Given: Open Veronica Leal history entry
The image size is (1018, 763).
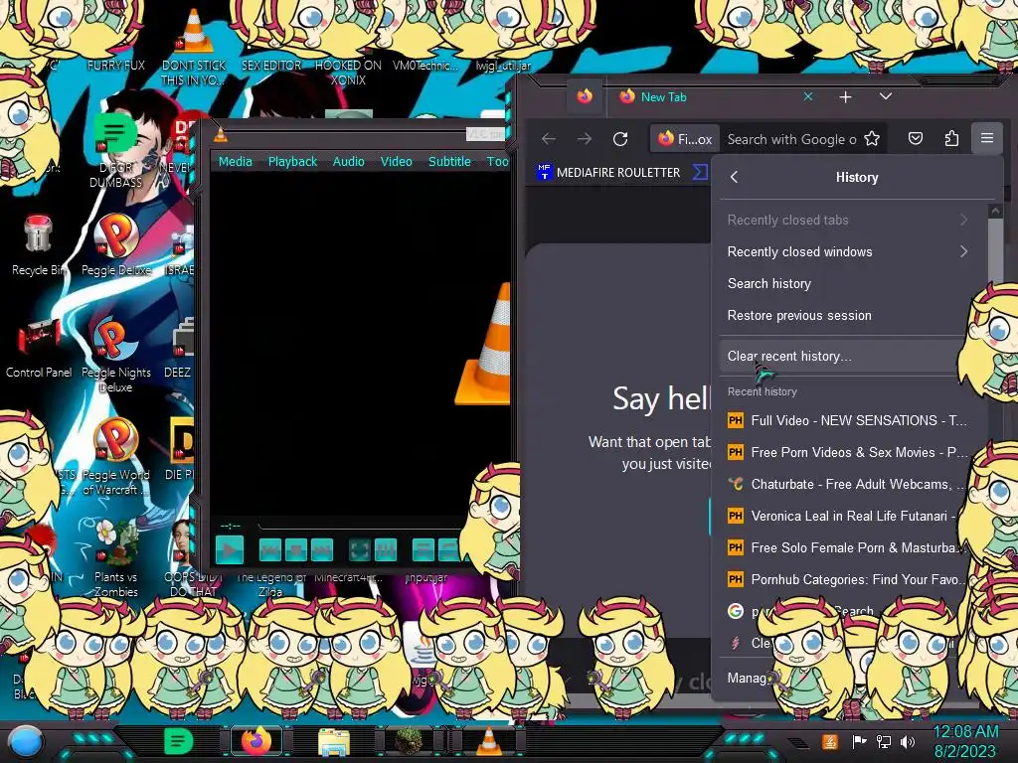Looking at the screenshot, I should pos(849,516).
